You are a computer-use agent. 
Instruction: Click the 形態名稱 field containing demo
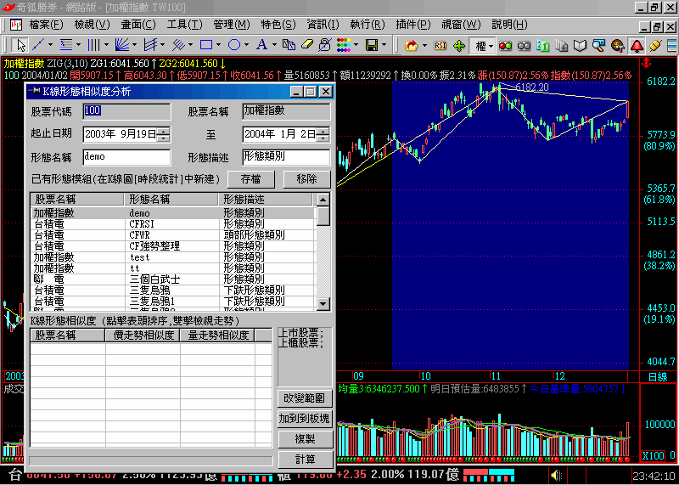click(126, 157)
